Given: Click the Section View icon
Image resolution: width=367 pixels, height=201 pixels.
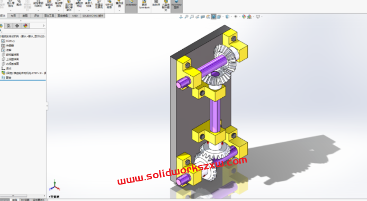Looking at the screenshot, I should click(203, 16).
